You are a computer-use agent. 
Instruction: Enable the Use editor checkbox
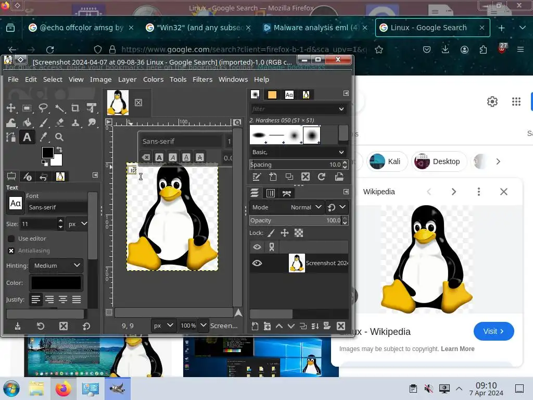[x=11, y=239]
